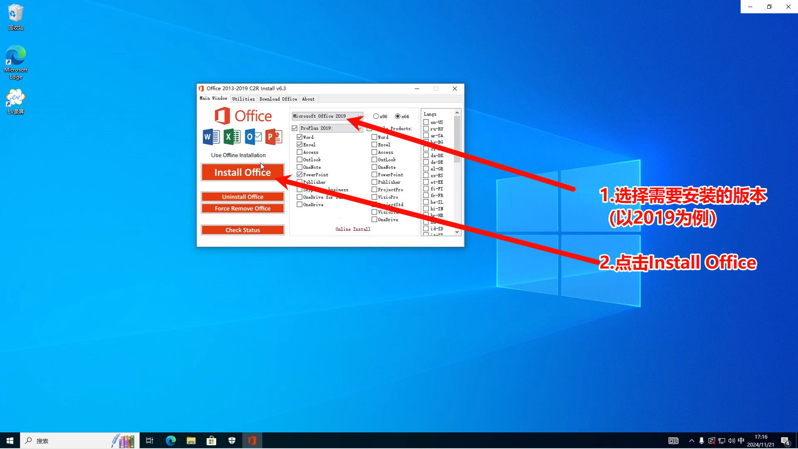Enable the fr-FR language checkbox
Screen dimensions: 798x449
426,195
